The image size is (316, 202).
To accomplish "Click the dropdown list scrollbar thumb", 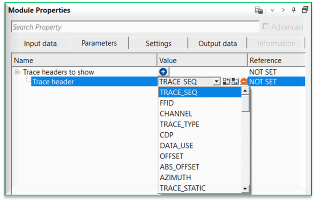I will click(245, 103).
